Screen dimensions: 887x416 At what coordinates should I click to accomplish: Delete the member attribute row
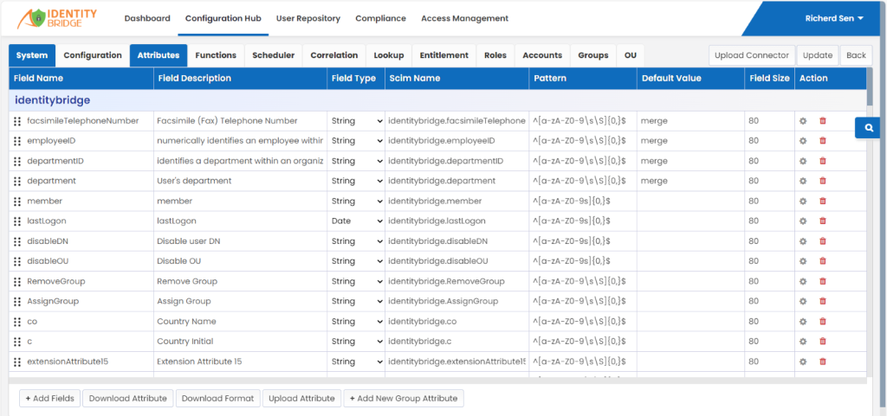(x=823, y=201)
